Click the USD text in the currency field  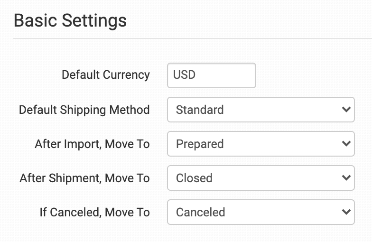184,75
